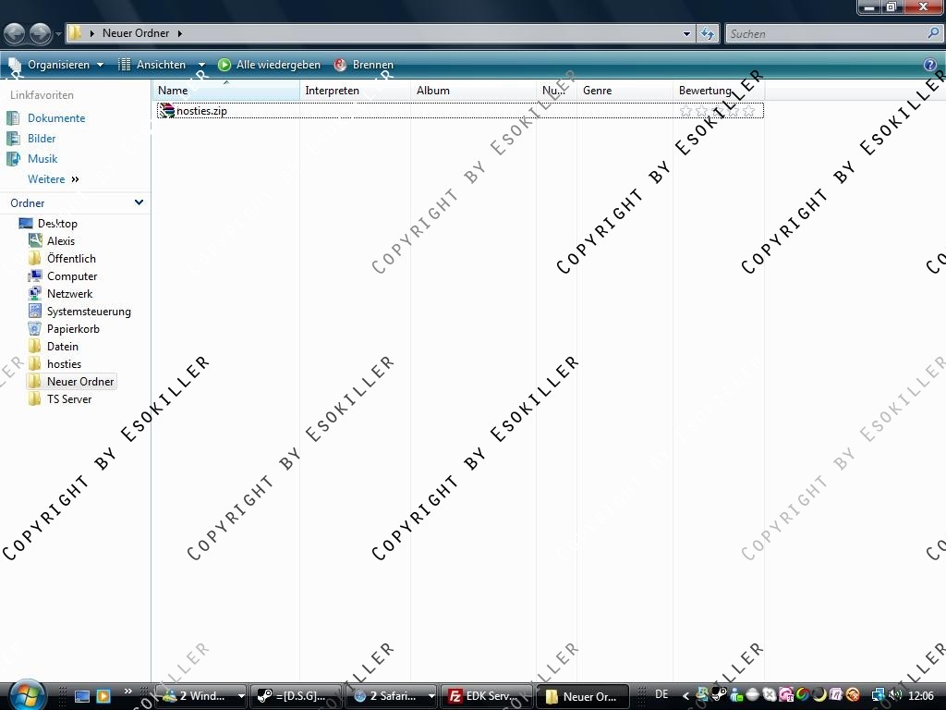
Task: Collapse the Ordner pane chevron
Action: 139,202
